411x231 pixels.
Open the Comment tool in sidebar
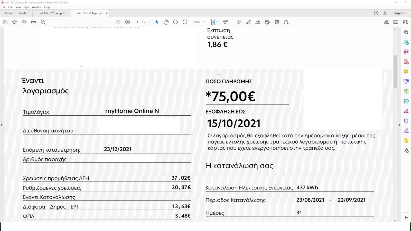pyautogui.click(x=406, y=72)
